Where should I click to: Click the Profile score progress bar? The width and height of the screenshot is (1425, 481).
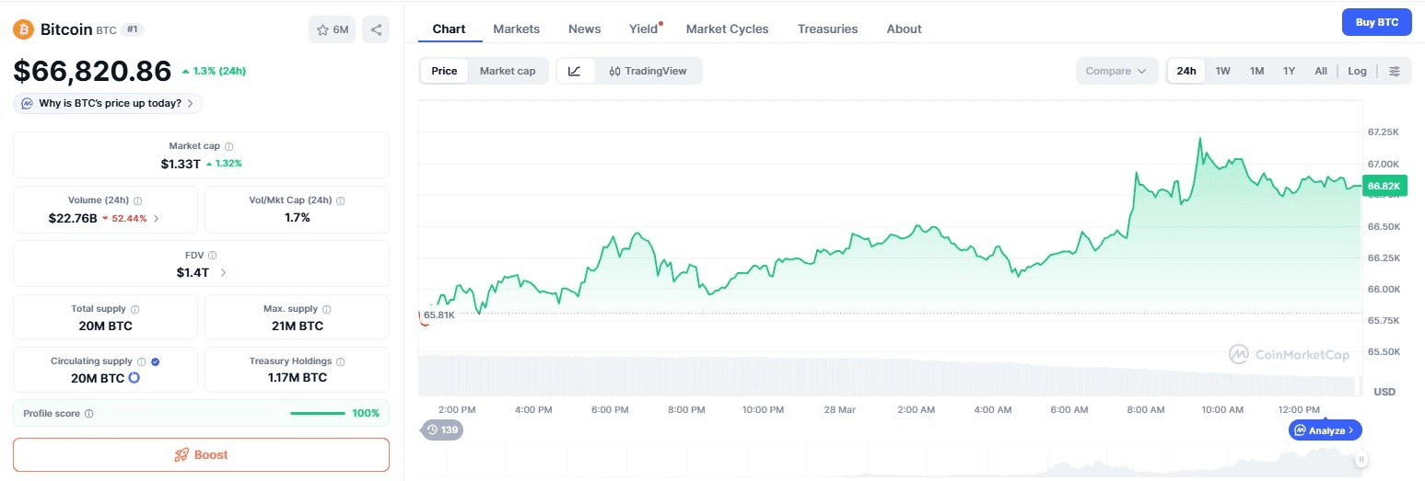click(318, 413)
